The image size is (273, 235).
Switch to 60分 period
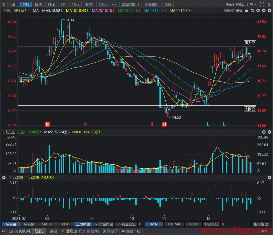(x=102, y=5)
